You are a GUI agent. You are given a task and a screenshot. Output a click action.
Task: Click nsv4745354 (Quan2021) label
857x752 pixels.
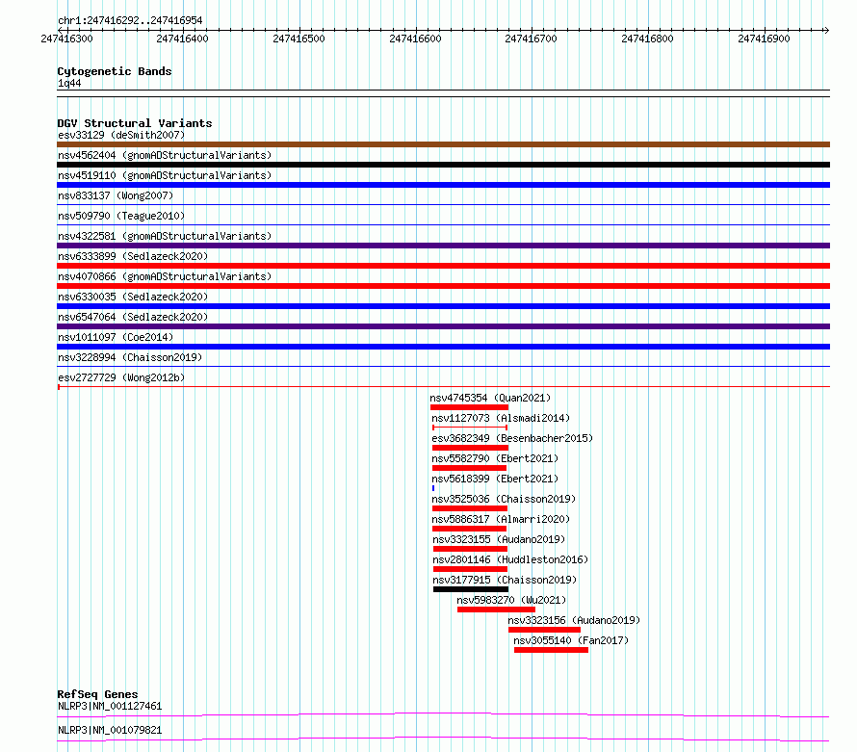(490, 398)
